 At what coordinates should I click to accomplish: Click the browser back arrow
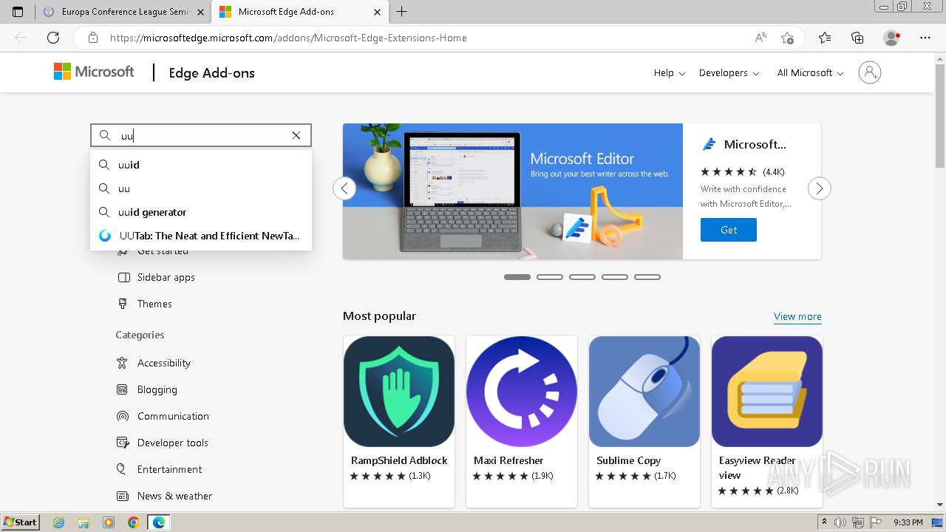click(21, 38)
